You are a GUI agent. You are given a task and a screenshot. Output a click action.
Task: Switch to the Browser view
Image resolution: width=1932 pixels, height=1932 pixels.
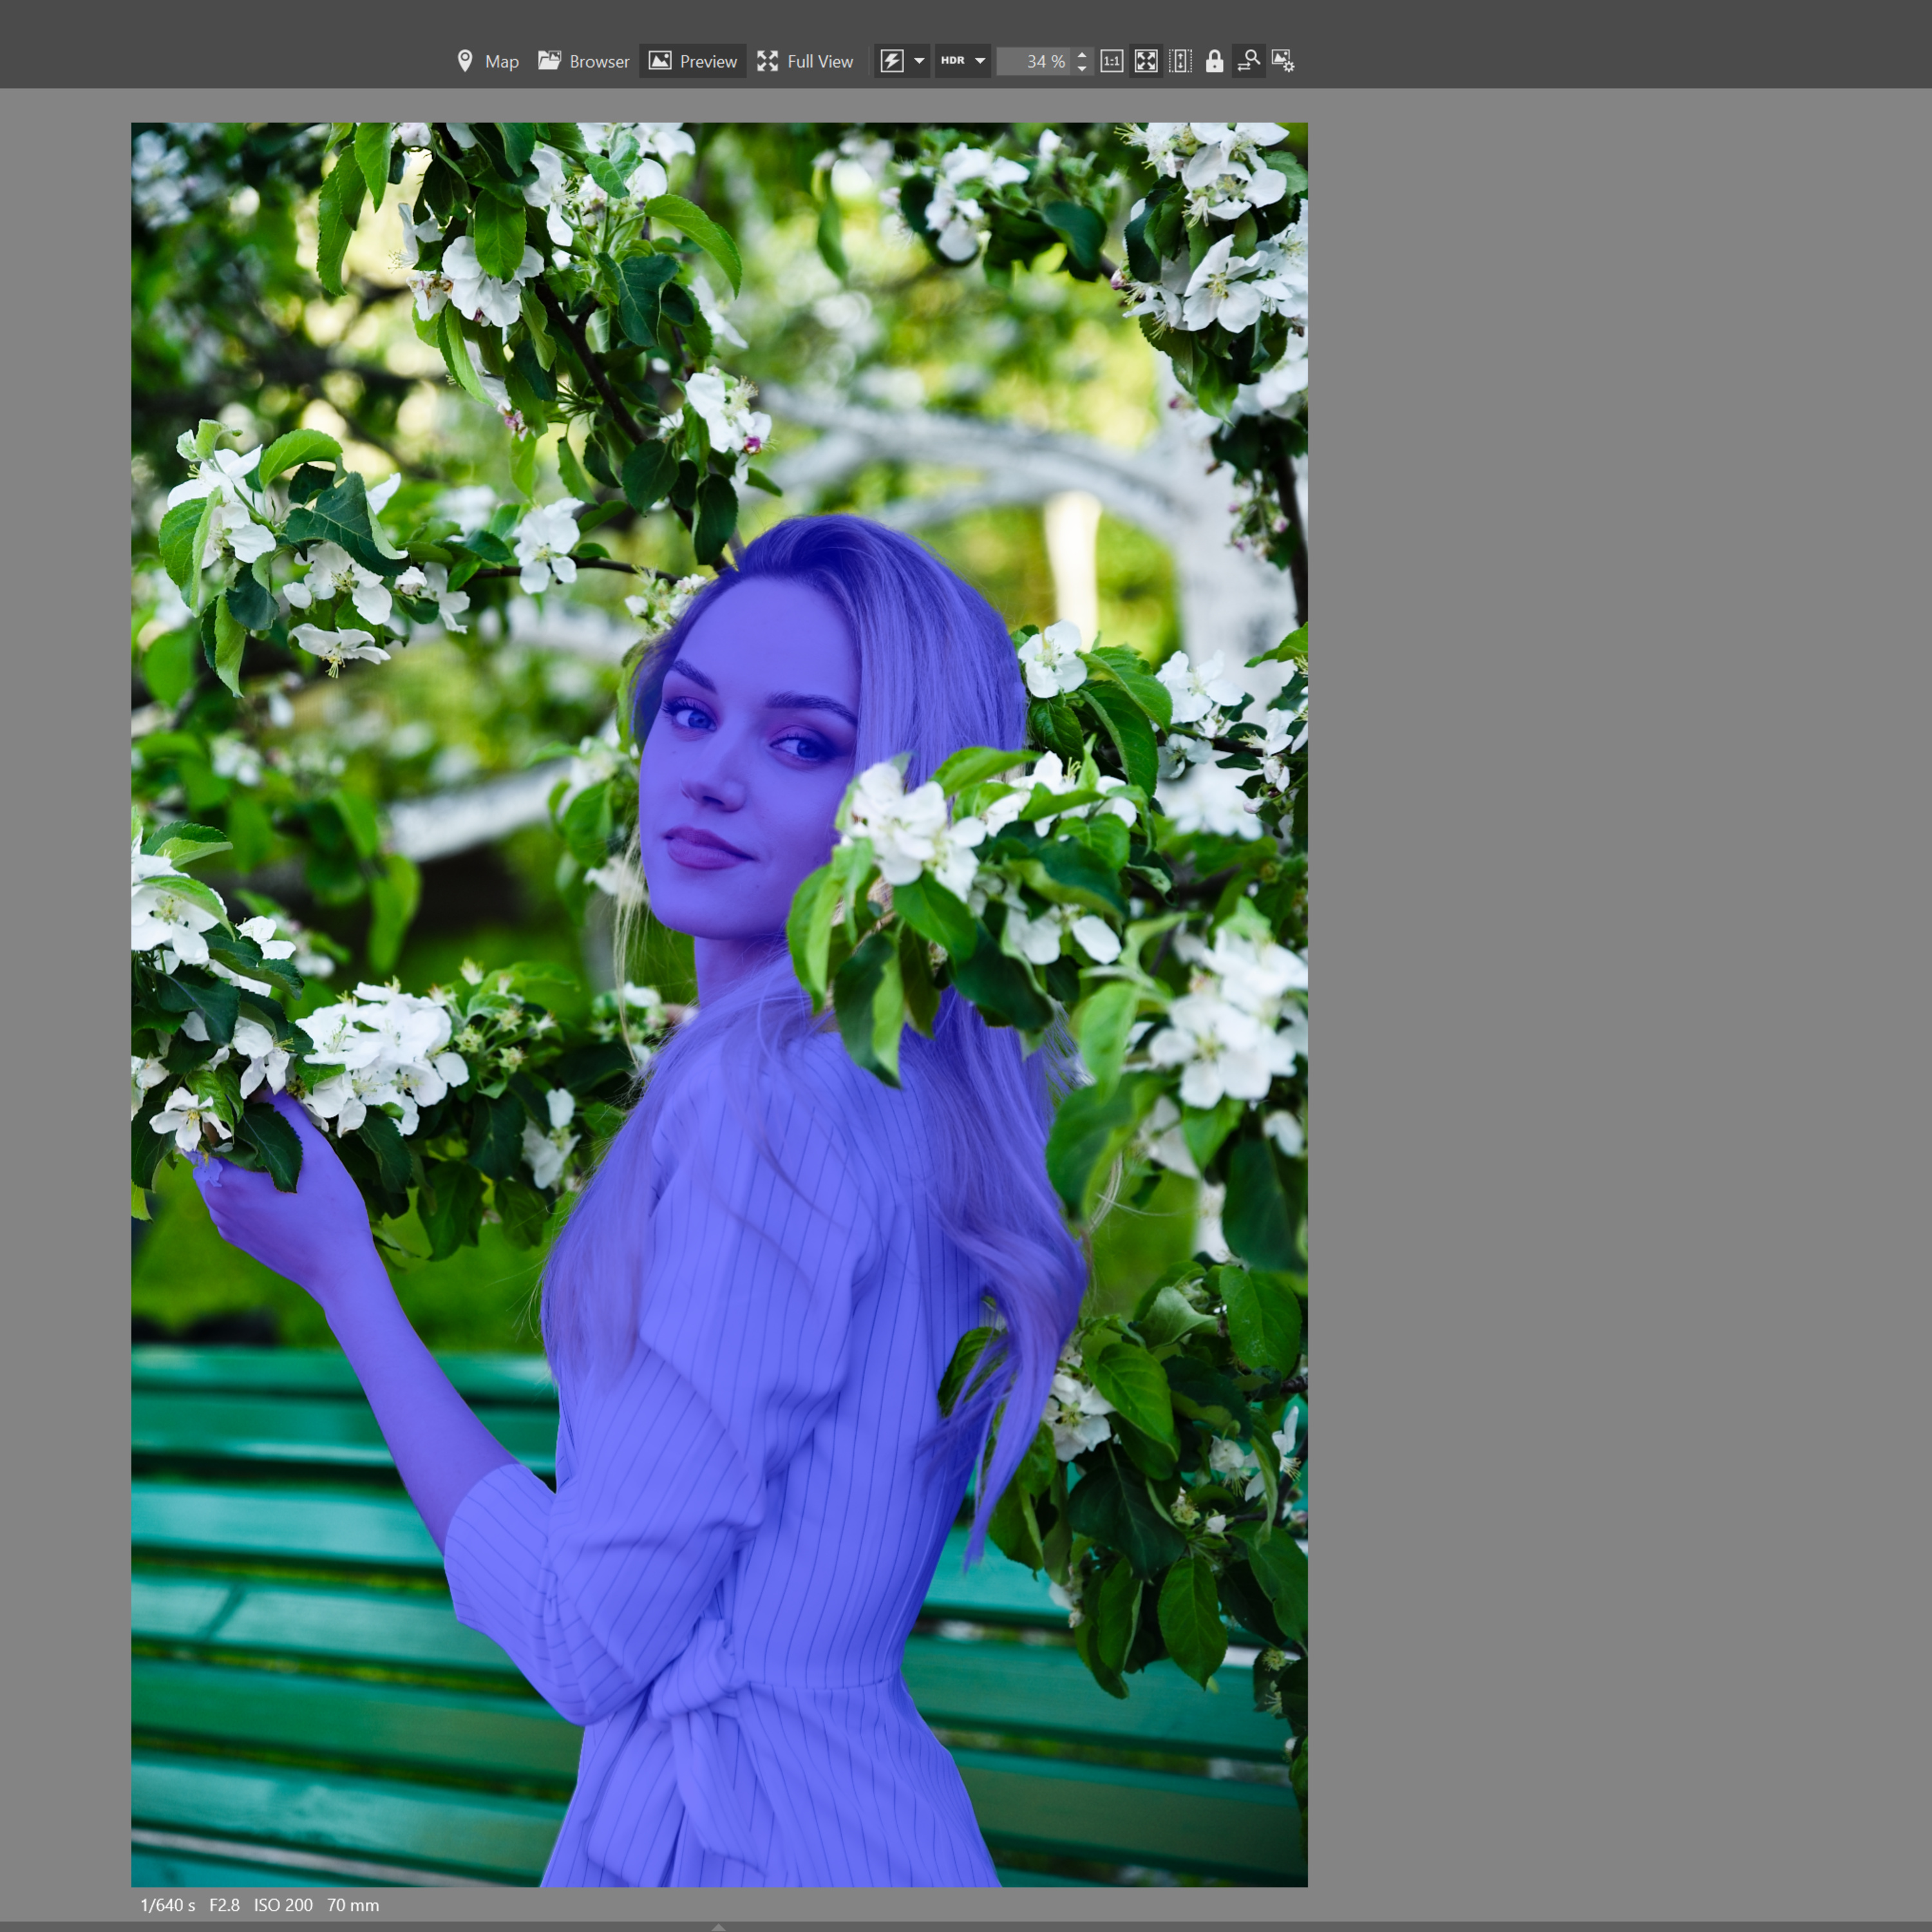(583, 61)
